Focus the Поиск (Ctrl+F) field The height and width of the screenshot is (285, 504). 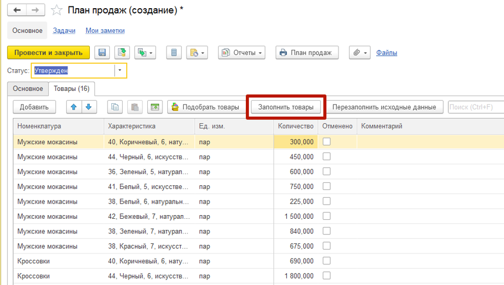tap(476, 107)
